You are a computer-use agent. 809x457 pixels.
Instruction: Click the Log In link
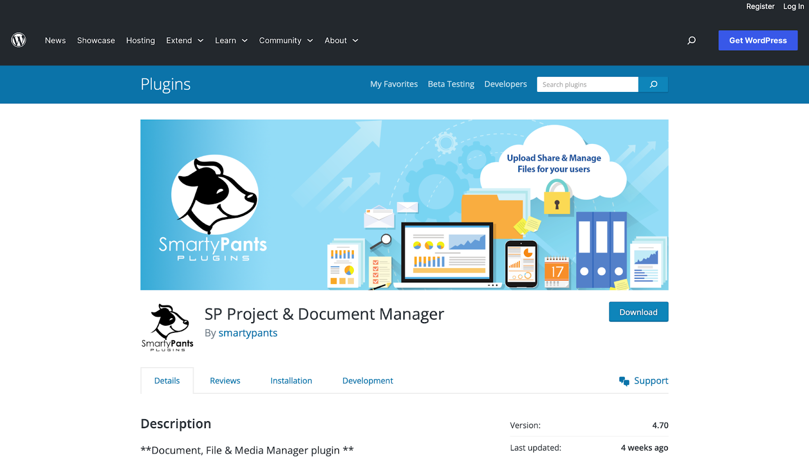click(793, 7)
